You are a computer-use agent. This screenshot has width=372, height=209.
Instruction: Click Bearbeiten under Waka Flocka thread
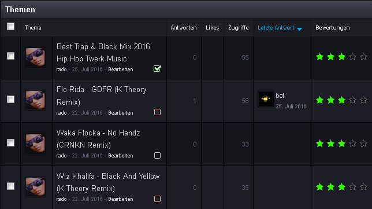[121, 156]
